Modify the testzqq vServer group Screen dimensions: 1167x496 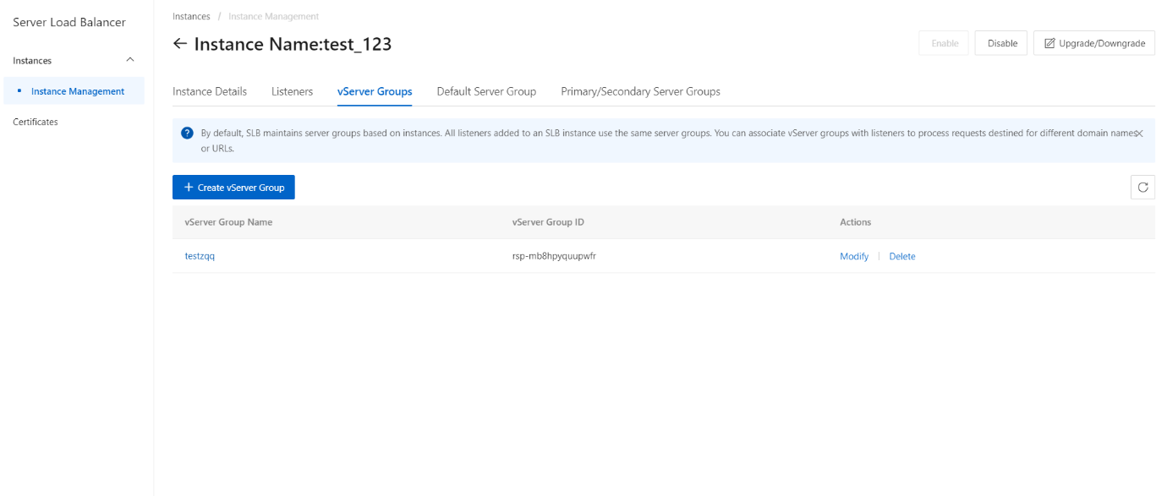[x=854, y=256]
